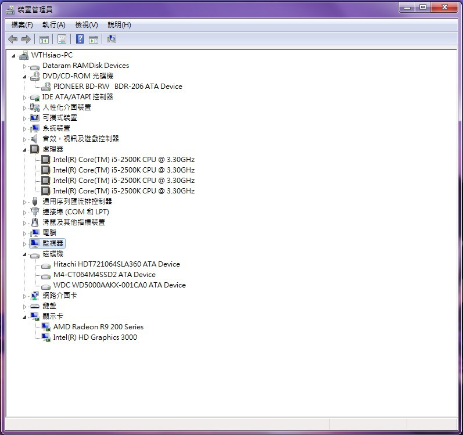This screenshot has width=463, height=435.
Task: Select the 通用序列匯流排控制器 category
Action: coord(77,202)
